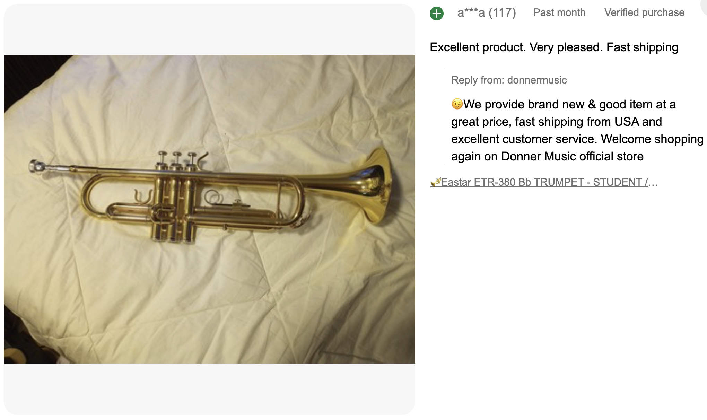Click the feedback score (117)
707x420 pixels.
(x=502, y=13)
